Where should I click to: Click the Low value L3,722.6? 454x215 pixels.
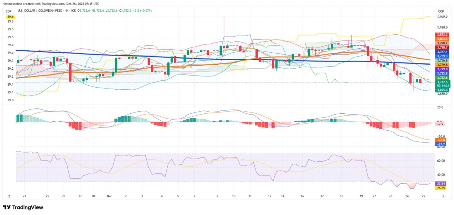[112, 11]
